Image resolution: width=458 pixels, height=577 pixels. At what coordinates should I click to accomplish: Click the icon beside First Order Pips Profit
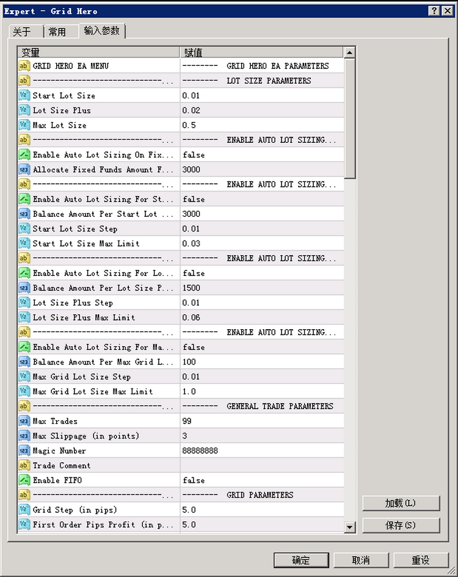[24, 524]
